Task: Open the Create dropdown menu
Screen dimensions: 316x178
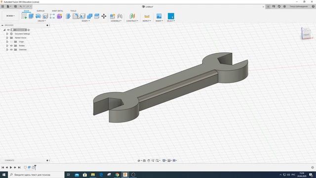Action: click(x=41, y=21)
